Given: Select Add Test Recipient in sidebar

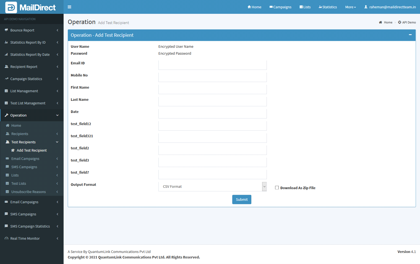Looking at the screenshot, I should tap(32, 151).
